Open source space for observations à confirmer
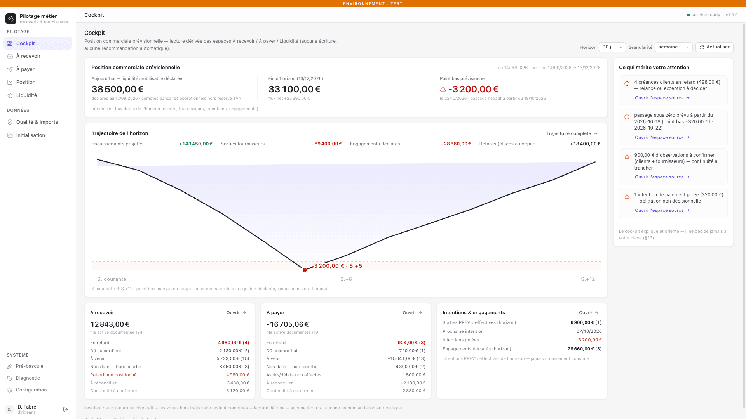746x419 pixels. click(662, 177)
